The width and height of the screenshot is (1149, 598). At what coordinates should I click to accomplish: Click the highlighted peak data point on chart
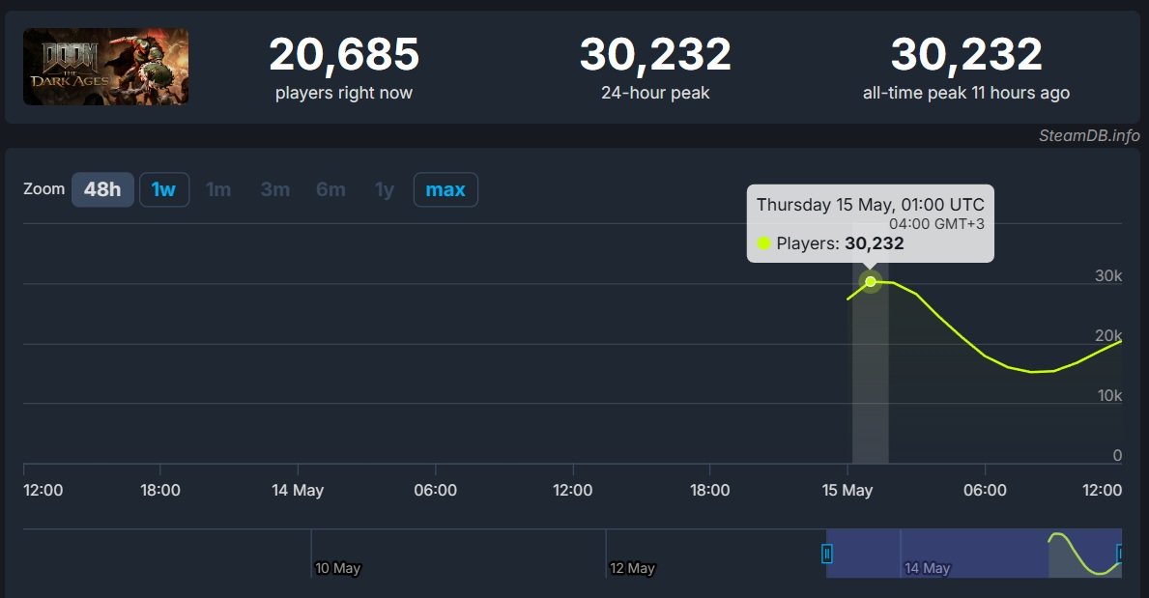[x=871, y=281]
